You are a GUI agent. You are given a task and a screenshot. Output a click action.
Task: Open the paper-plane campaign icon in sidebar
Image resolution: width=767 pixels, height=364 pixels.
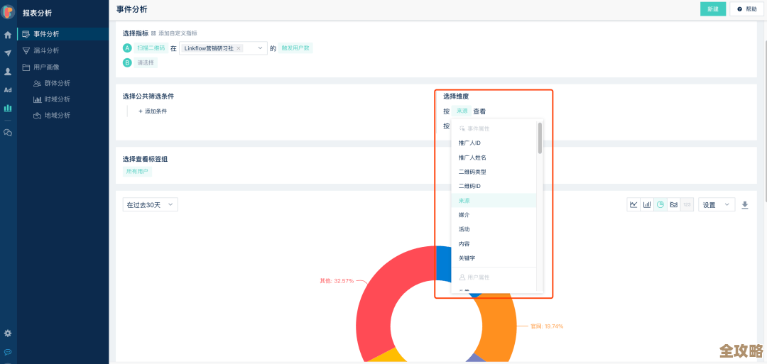tap(8, 53)
